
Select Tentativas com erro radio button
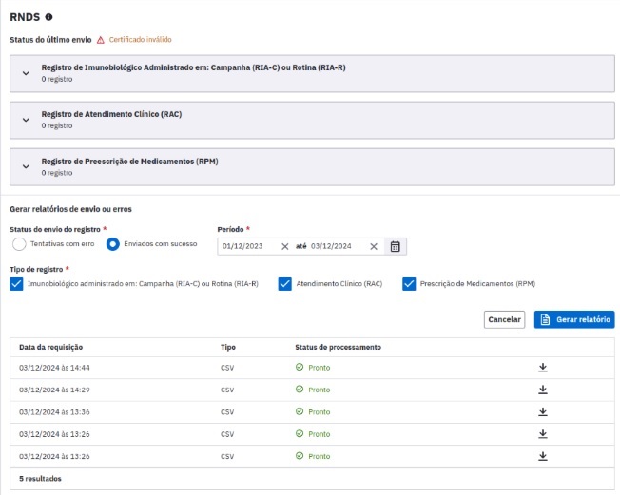tap(19, 244)
